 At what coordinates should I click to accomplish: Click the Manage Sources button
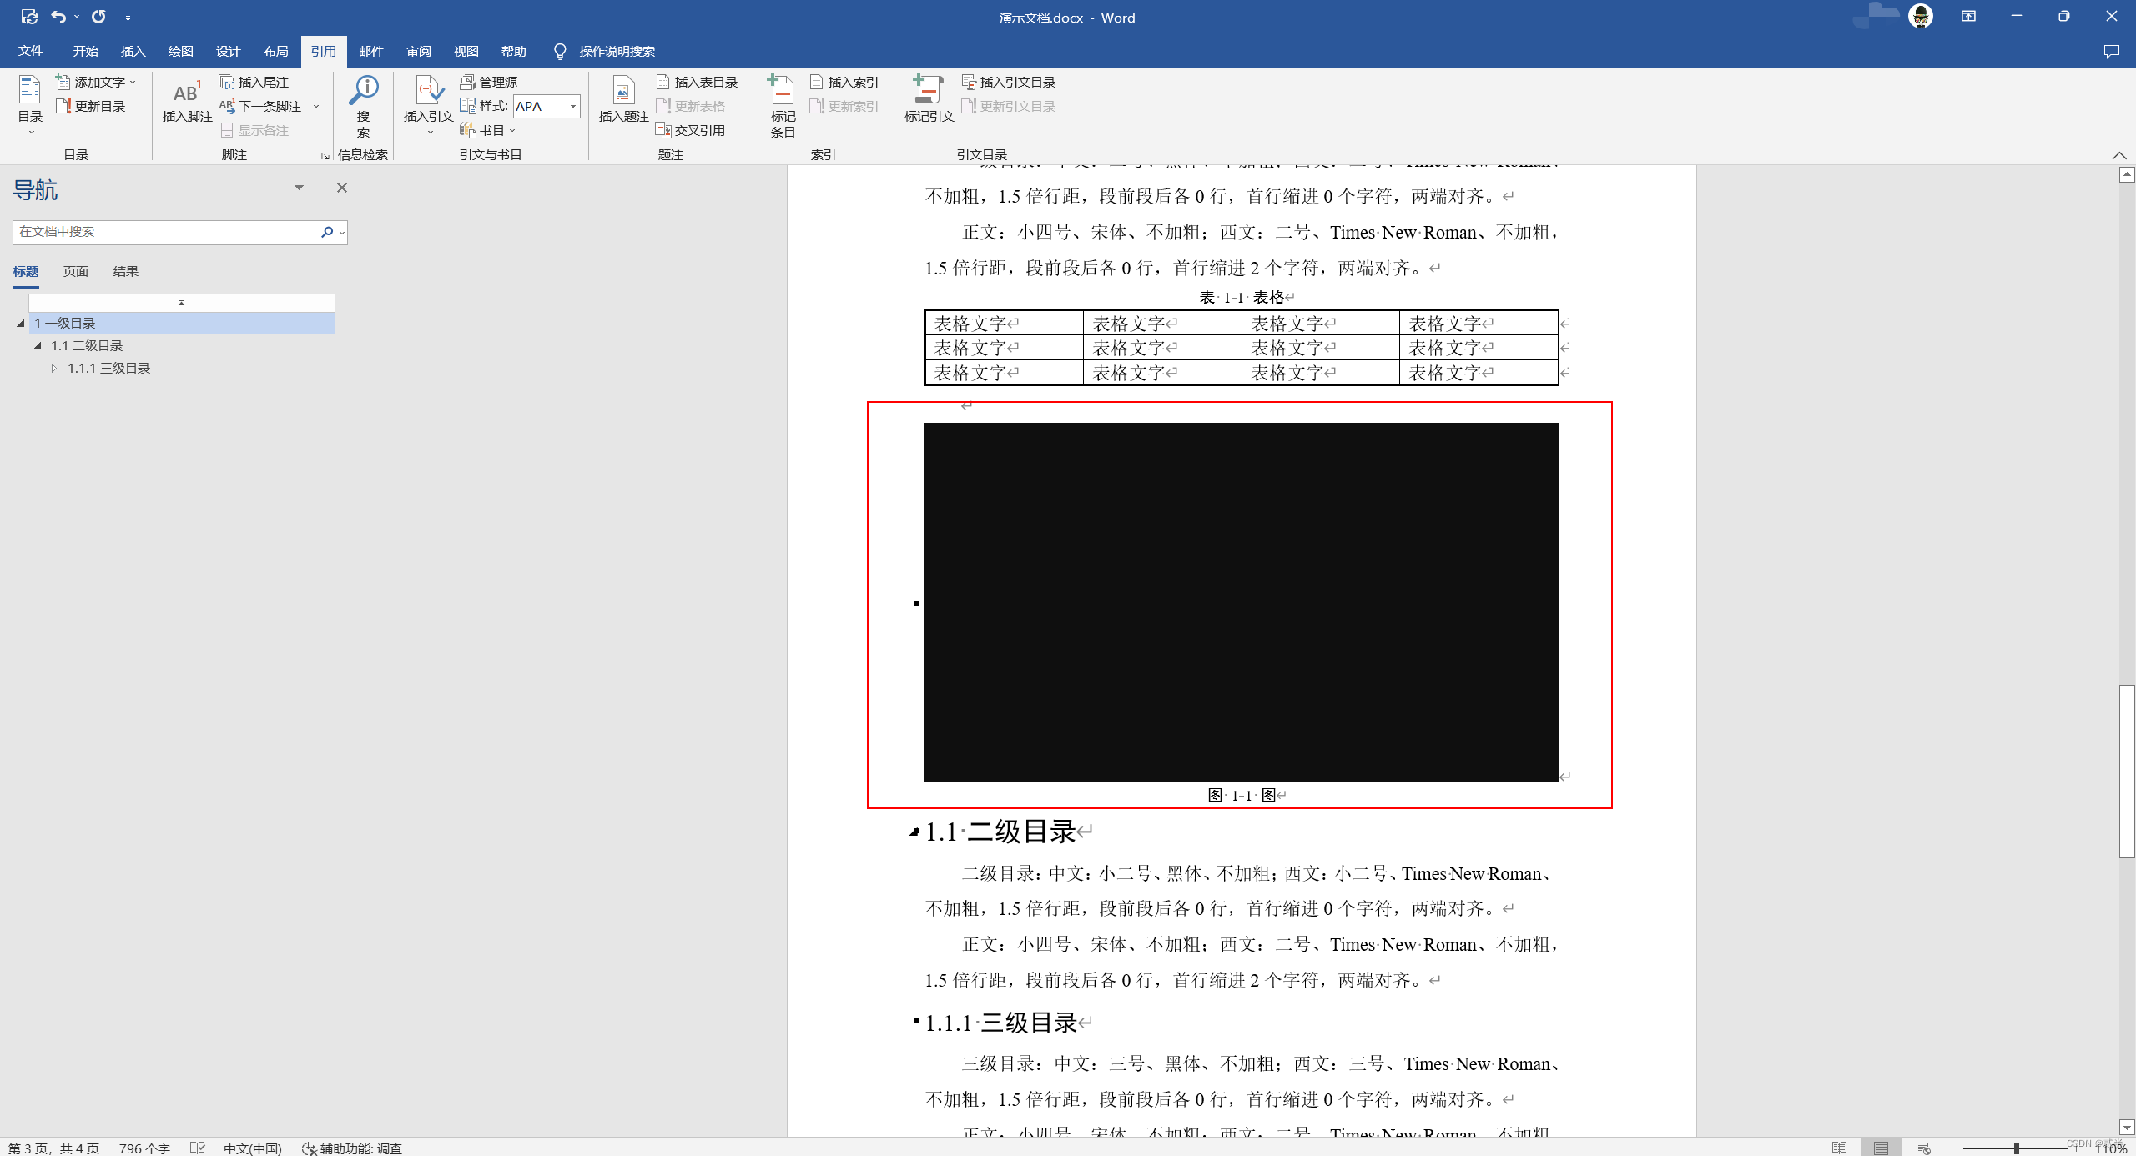(489, 82)
